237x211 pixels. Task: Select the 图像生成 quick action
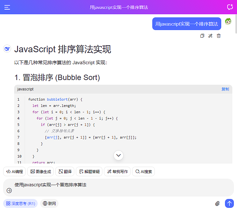pyautogui.click(x=40, y=171)
